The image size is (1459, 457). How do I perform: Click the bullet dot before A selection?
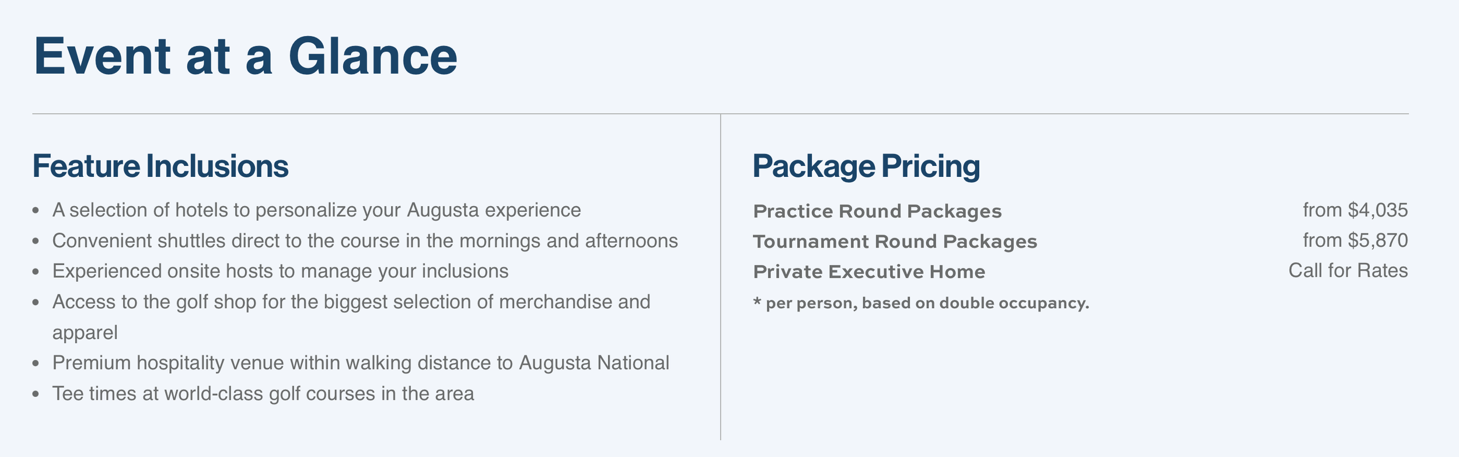(36, 211)
